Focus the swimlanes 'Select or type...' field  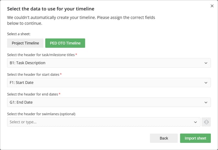pyautogui.click(x=103, y=122)
